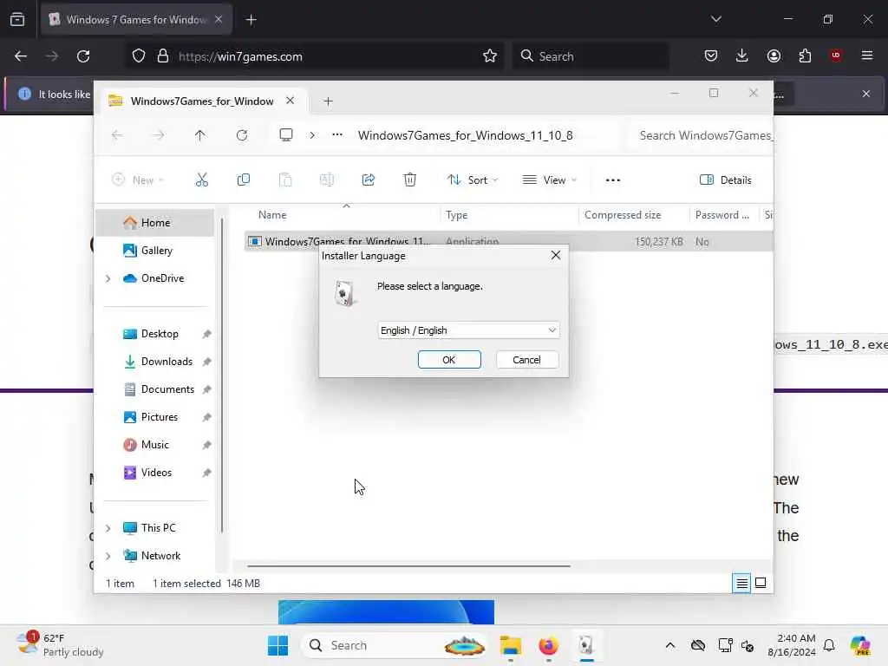Viewport: 888px width, 666px height.
Task: Click the Rename icon in Explorer toolbar
Action: pyautogui.click(x=327, y=180)
